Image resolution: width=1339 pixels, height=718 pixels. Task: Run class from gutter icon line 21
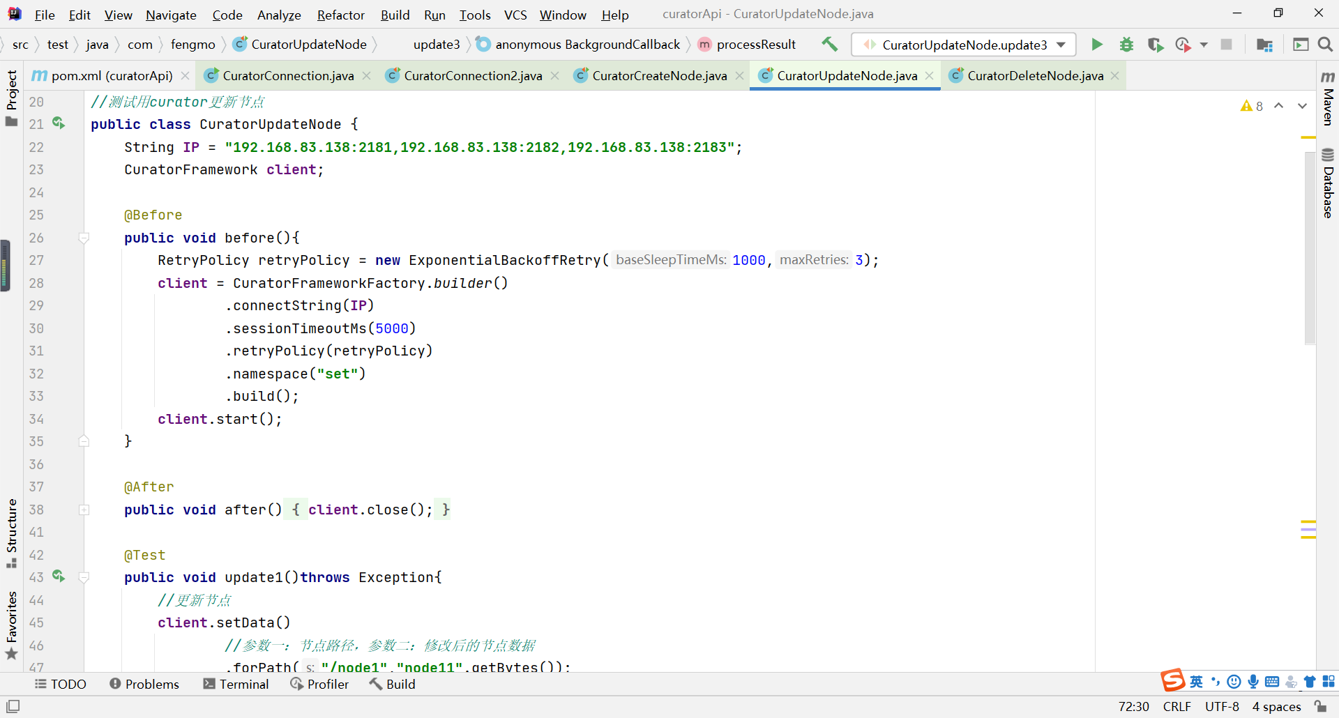coord(59,123)
